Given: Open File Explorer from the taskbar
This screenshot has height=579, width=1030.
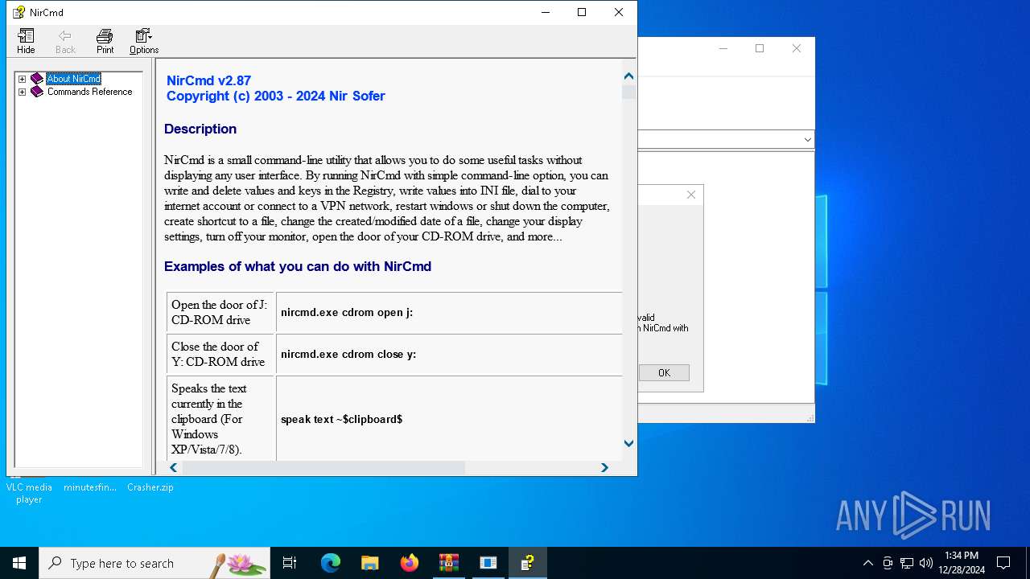Looking at the screenshot, I should coord(370,563).
